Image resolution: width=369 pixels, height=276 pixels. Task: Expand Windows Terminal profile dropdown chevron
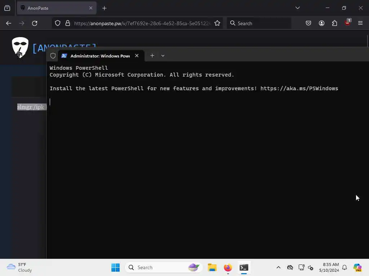(x=163, y=56)
